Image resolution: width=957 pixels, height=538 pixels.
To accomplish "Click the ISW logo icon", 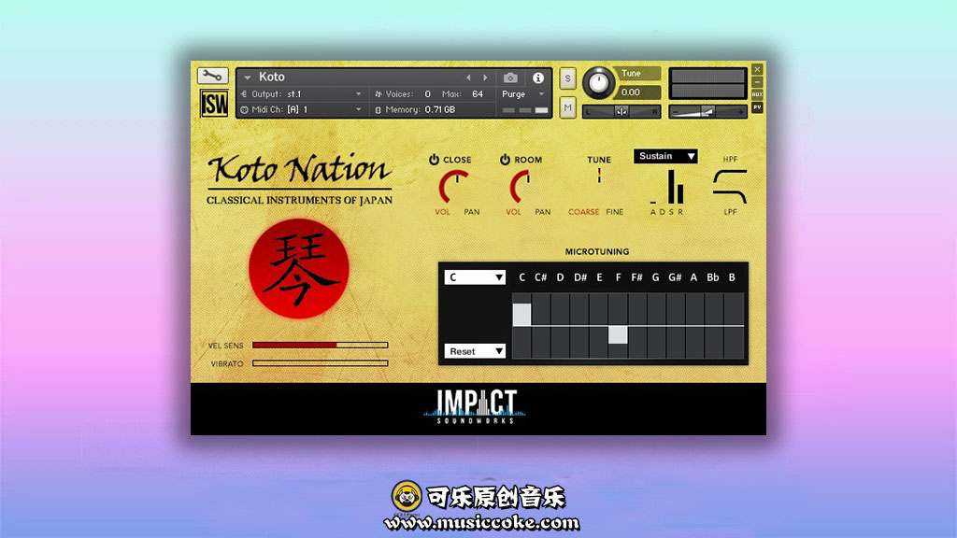I will point(214,103).
